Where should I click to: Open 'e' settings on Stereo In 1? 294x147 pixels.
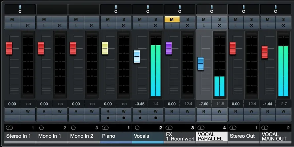28,26
